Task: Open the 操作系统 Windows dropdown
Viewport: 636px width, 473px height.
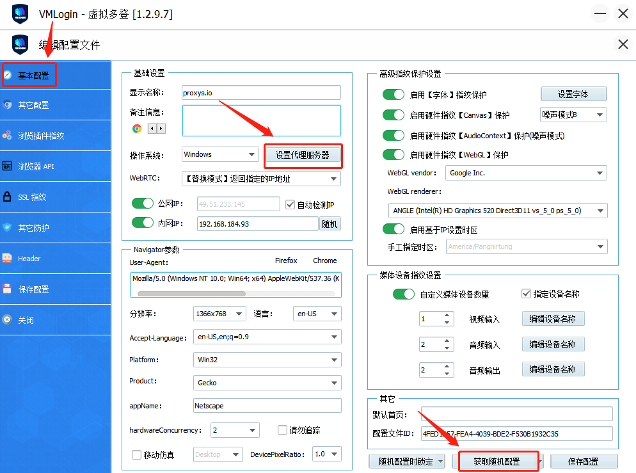Action: point(219,154)
